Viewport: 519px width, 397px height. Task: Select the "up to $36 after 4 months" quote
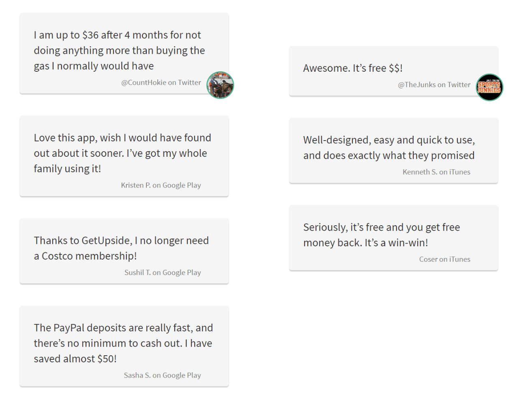[119, 51]
